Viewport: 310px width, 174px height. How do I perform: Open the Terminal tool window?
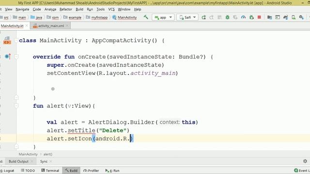[x=50, y=171]
